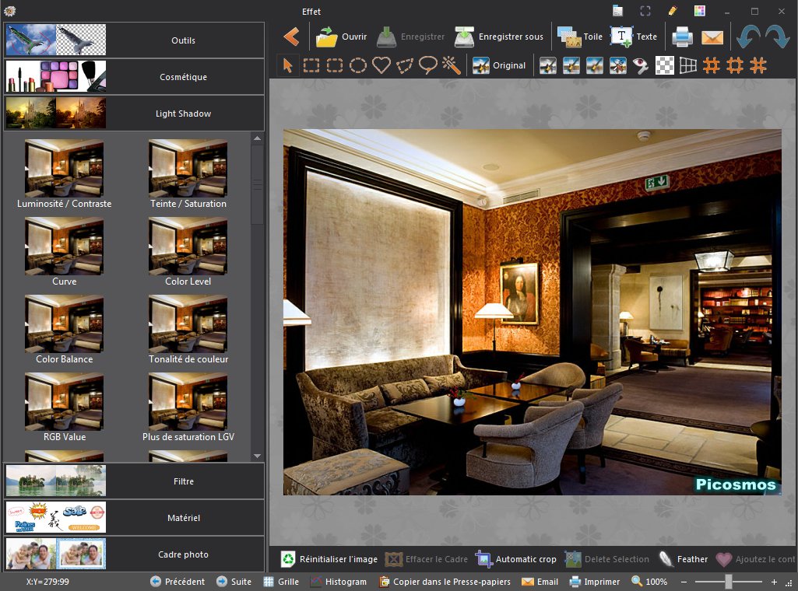Click the orange back arrow icon
798x591 pixels.
tap(292, 37)
